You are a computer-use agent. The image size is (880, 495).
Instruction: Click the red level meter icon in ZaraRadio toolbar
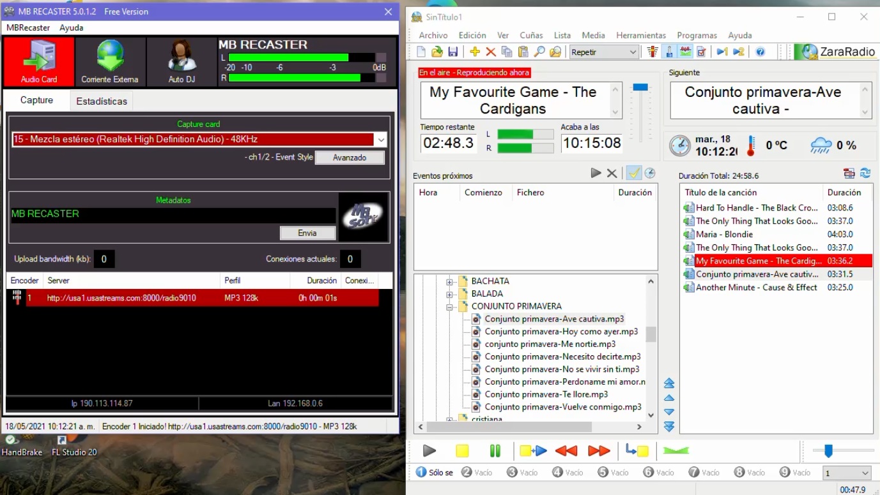tap(652, 52)
